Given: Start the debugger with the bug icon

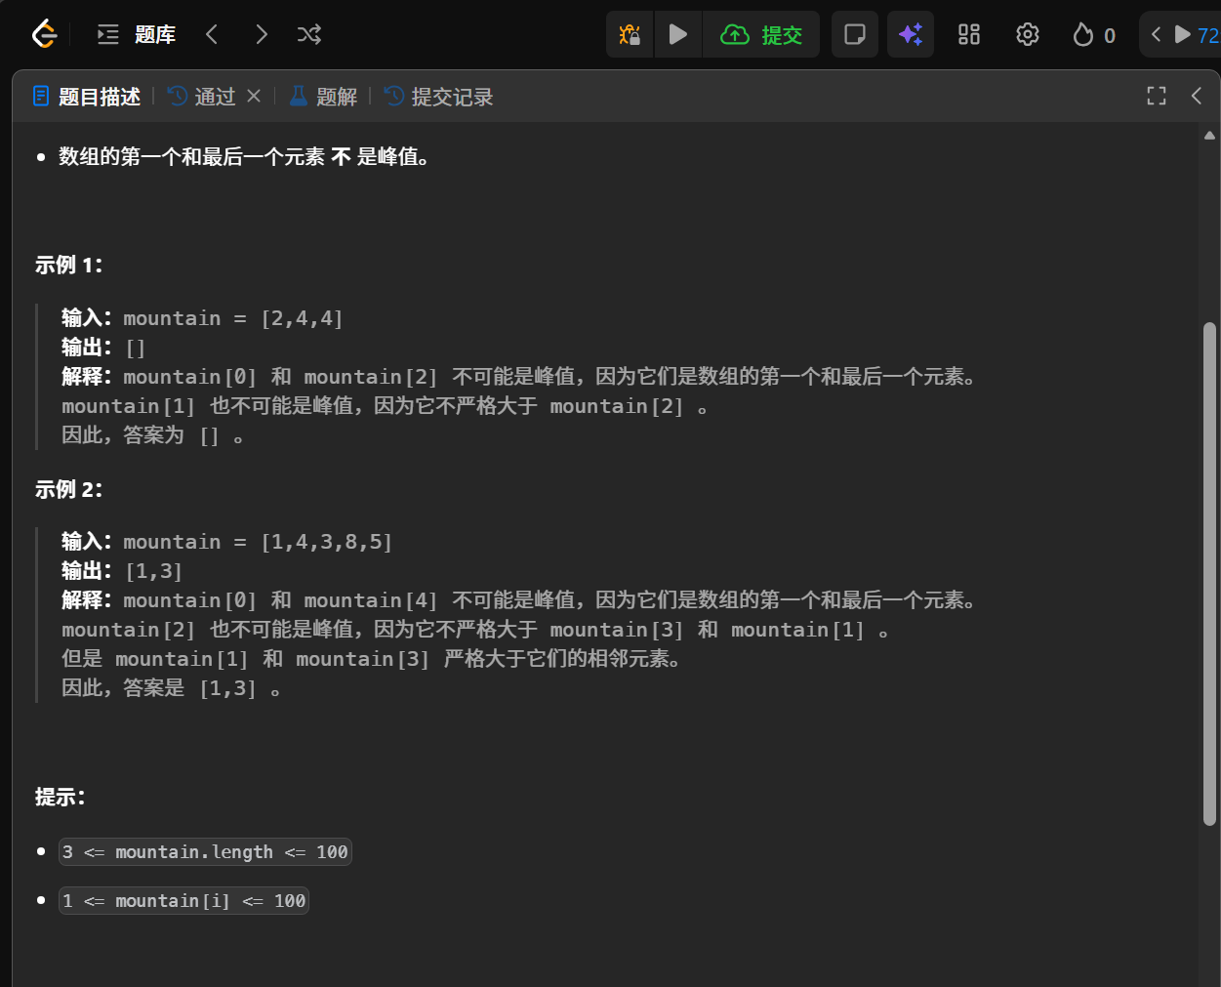Looking at the screenshot, I should click(630, 35).
